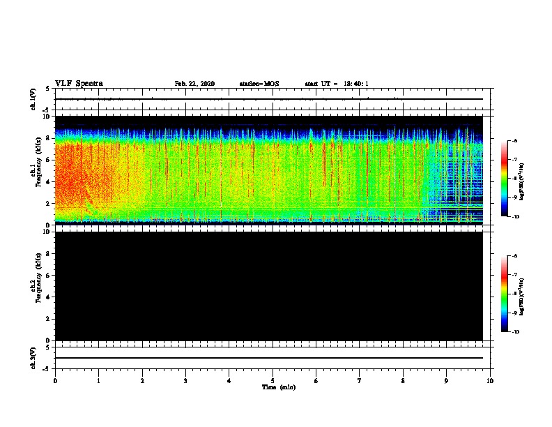552x427 pixels.
Task: Click the "Time (min)" axis label
Action: (279, 387)
